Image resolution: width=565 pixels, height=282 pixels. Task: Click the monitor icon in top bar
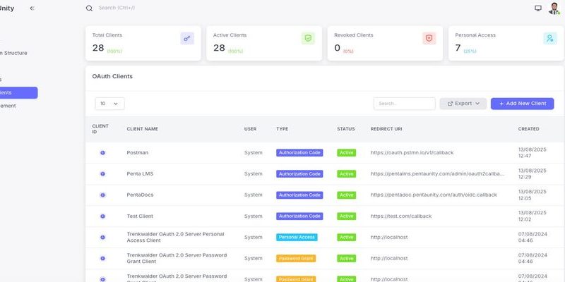pyautogui.click(x=538, y=8)
